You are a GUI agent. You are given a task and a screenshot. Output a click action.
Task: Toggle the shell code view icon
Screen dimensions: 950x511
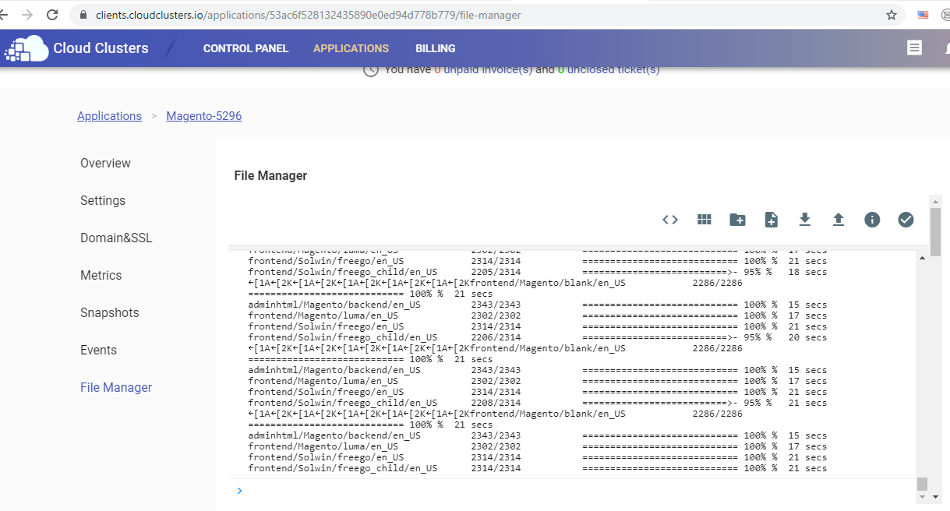(670, 220)
